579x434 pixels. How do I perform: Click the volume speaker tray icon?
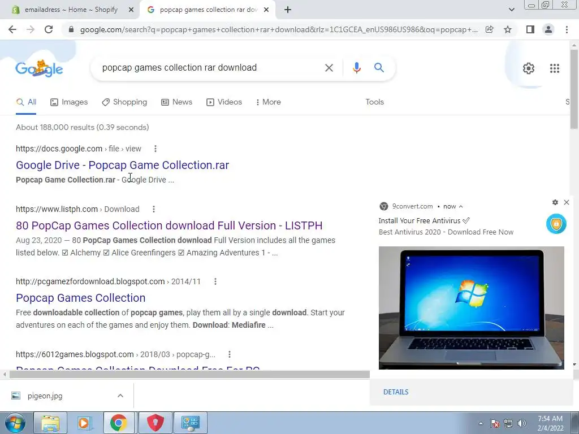[x=521, y=423]
